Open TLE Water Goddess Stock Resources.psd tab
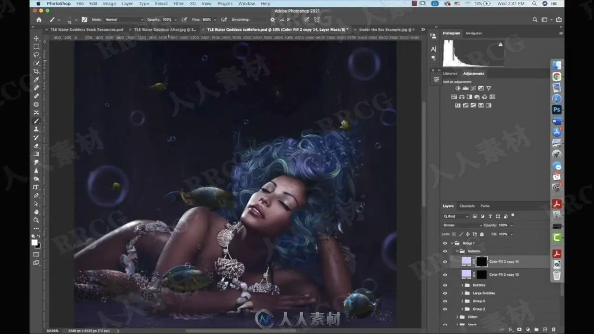 tap(87, 29)
